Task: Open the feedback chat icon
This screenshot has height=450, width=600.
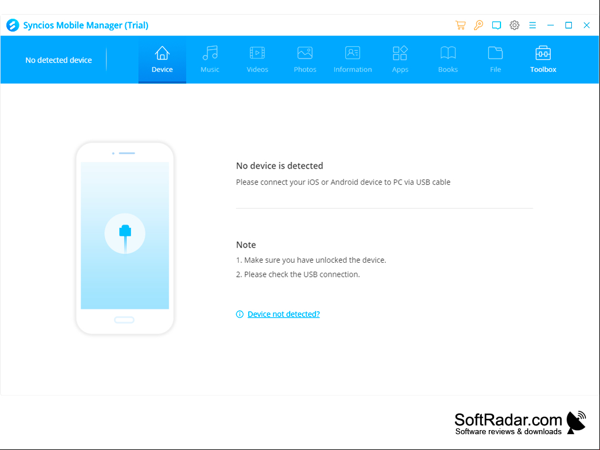Action: pos(496,26)
